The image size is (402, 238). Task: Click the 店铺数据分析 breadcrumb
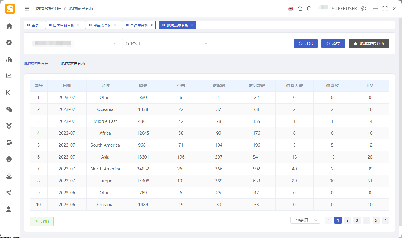pyautogui.click(x=49, y=9)
